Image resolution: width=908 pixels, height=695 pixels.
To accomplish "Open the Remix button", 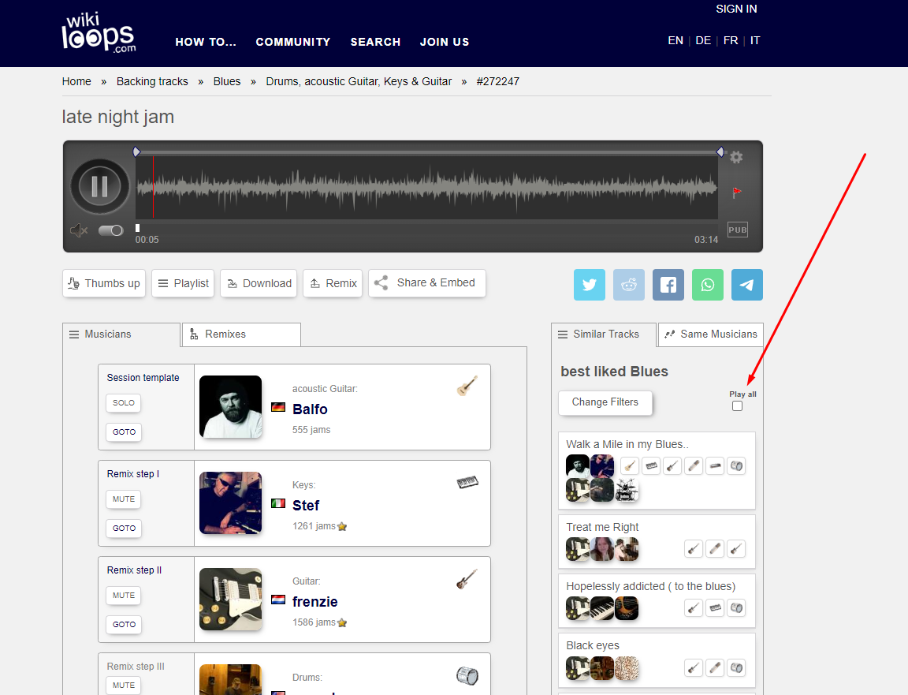I will (333, 283).
